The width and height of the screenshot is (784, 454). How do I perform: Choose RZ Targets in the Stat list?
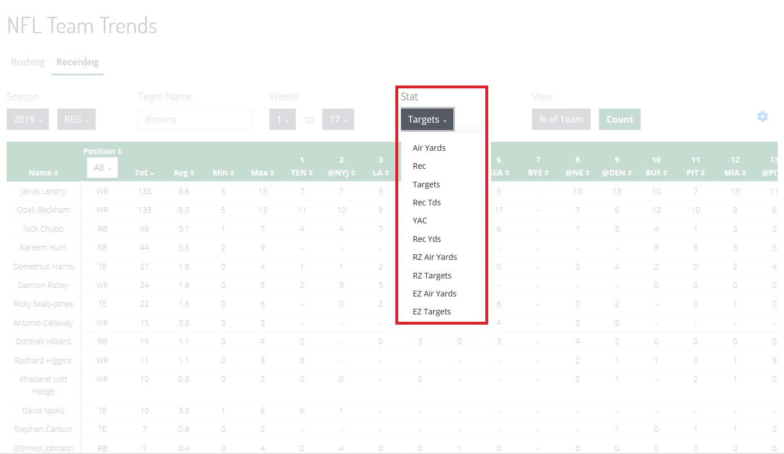431,276
